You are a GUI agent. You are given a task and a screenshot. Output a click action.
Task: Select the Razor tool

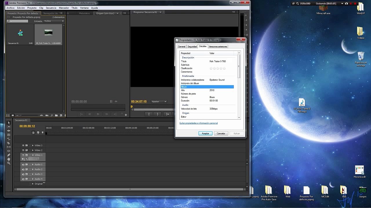point(9,143)
